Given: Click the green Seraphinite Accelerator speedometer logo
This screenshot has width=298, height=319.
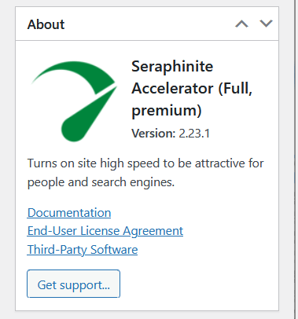Looking at the screenshot, I should 74,101.
